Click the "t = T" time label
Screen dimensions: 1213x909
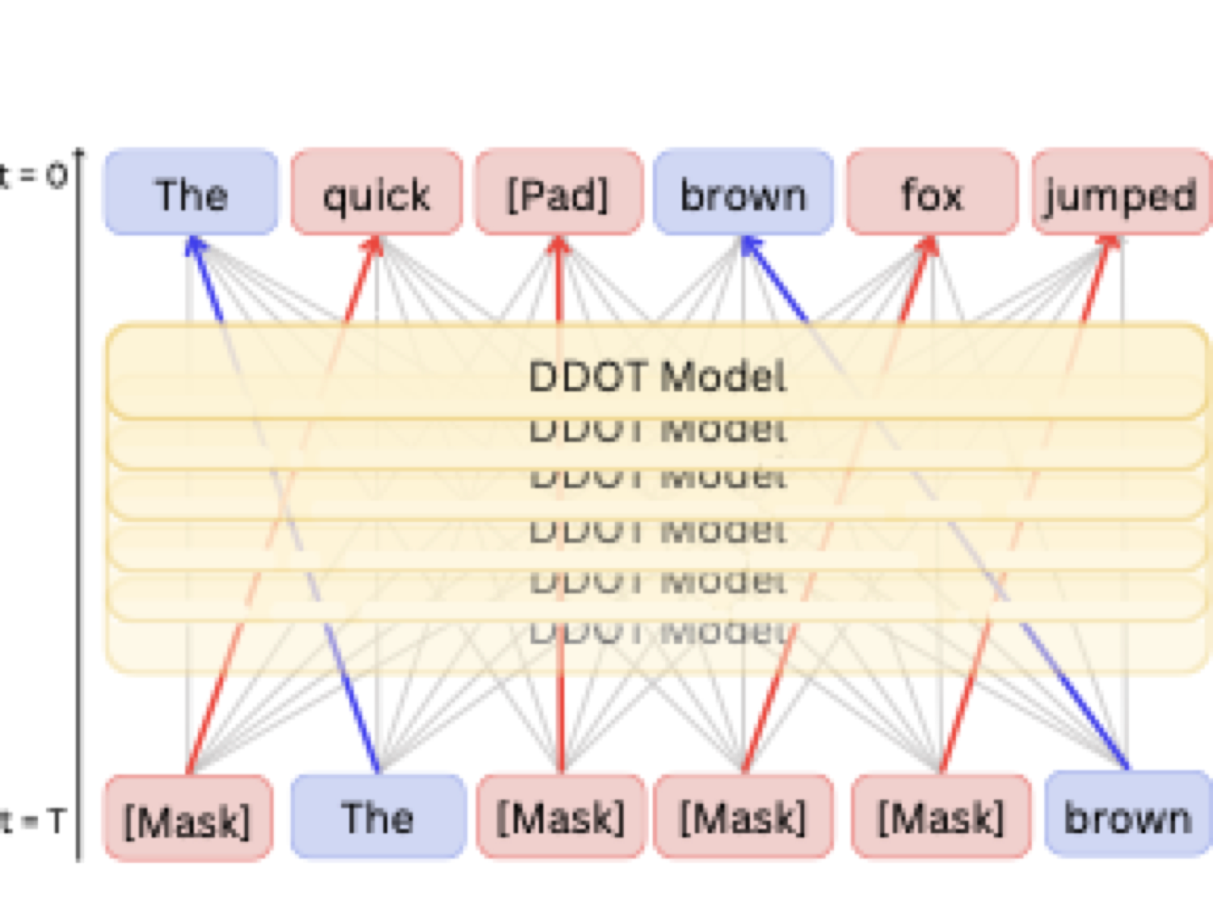[33, 820]
